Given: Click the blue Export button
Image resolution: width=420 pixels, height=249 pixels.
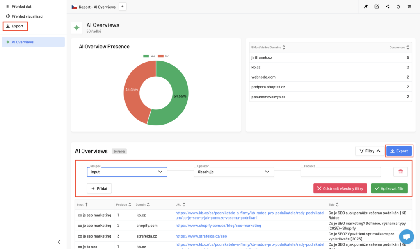Looking at the screenshot, I should (399, 151).
